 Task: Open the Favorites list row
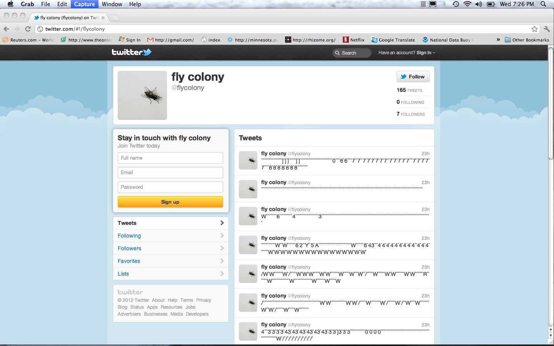(170, 261)
